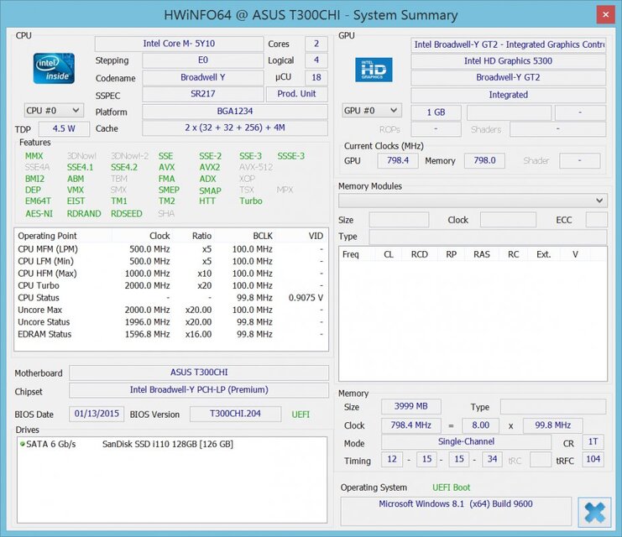Click the Single-Channel memory mode field

coord(466,442)
